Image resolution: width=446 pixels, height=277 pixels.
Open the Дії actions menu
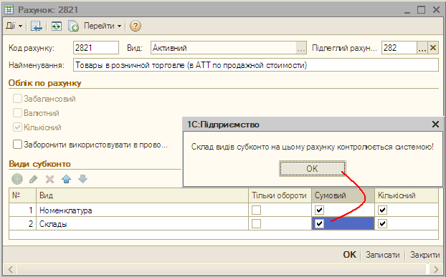click(x=14, y=26)
